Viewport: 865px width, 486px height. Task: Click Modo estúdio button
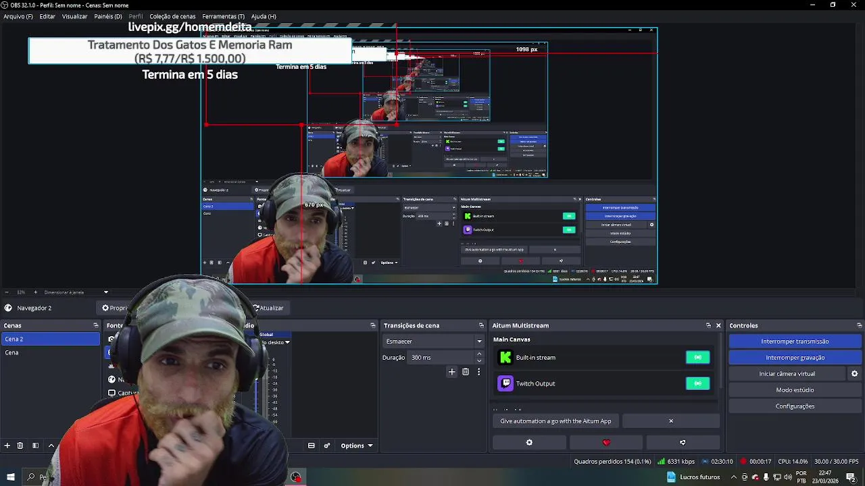point(795,390)
